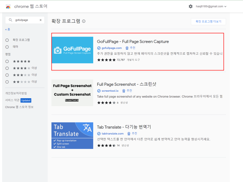Open settings via the gear icon
The image size is (243, 182).
coord(190,6)
